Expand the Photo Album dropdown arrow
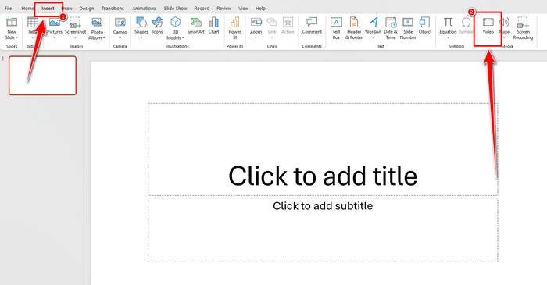The height and width of the screenshot is (285, 547). point(104,38)
